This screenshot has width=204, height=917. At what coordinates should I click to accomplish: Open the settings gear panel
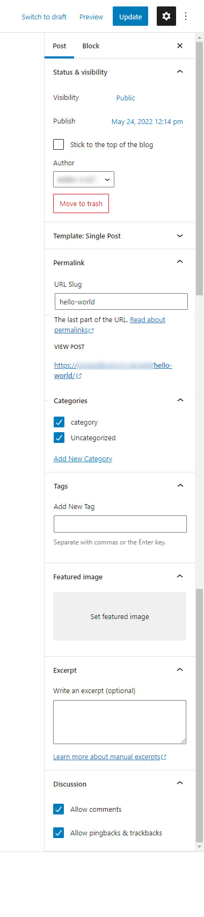coord(166,17)
